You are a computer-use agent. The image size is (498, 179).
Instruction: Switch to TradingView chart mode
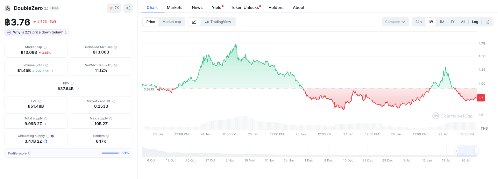click(x=218, y=22)
